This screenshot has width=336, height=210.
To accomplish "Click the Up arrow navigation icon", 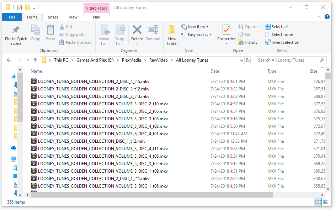I will 35,60.
